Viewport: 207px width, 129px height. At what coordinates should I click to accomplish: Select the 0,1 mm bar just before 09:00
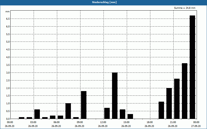(x=76, y=118)
